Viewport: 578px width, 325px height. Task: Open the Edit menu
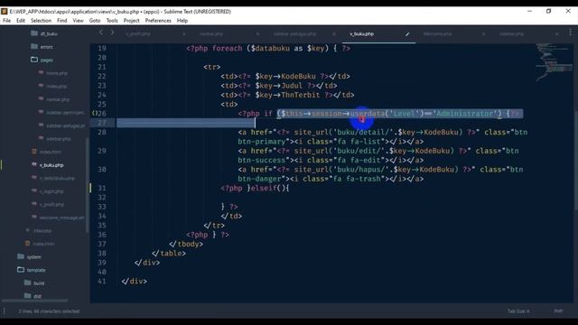coord(21,21)
